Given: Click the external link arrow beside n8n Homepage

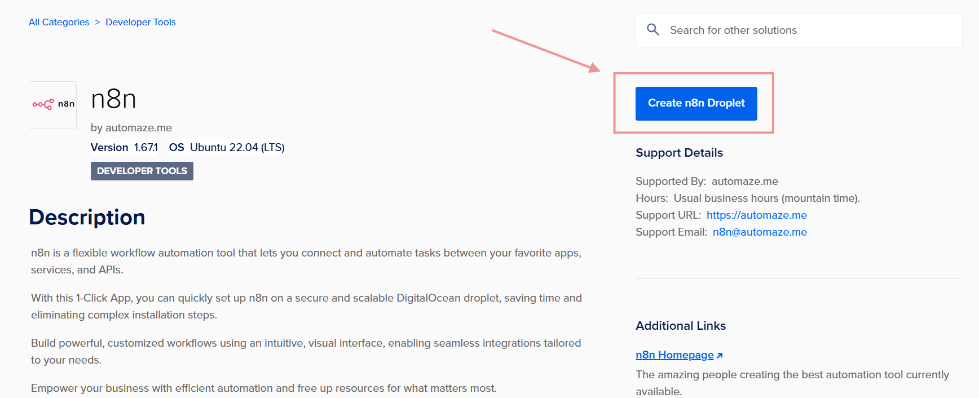Looking at the screenshot, I should [x=720, y=356].
